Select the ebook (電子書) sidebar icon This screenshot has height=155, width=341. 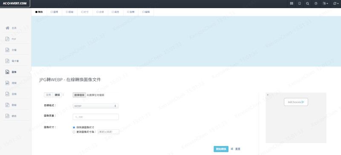click(x=7, y=61)
